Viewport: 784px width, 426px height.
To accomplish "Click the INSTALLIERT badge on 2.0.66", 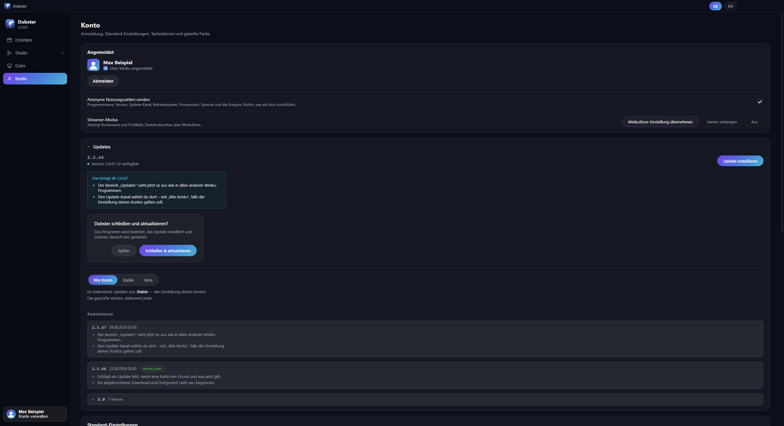I will point(152,369).
